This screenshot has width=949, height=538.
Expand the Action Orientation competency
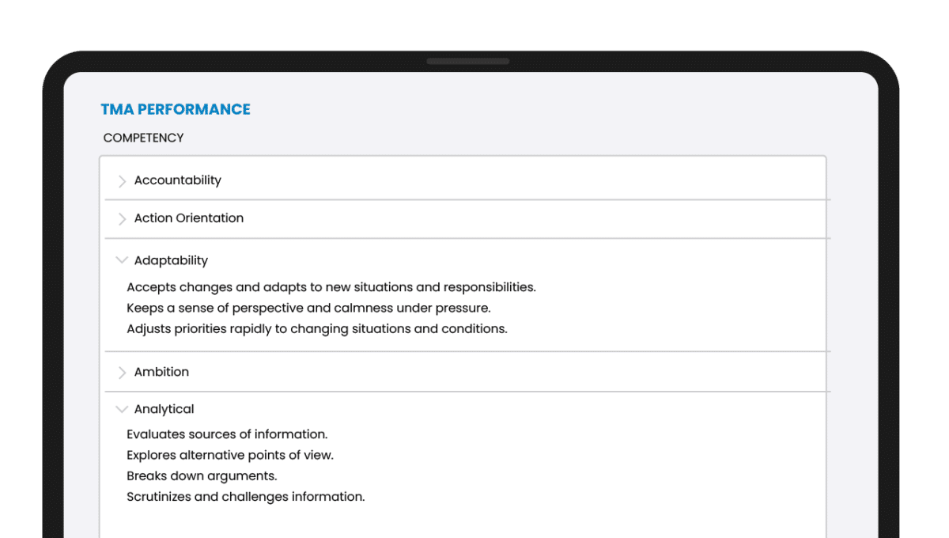[188, 218]
